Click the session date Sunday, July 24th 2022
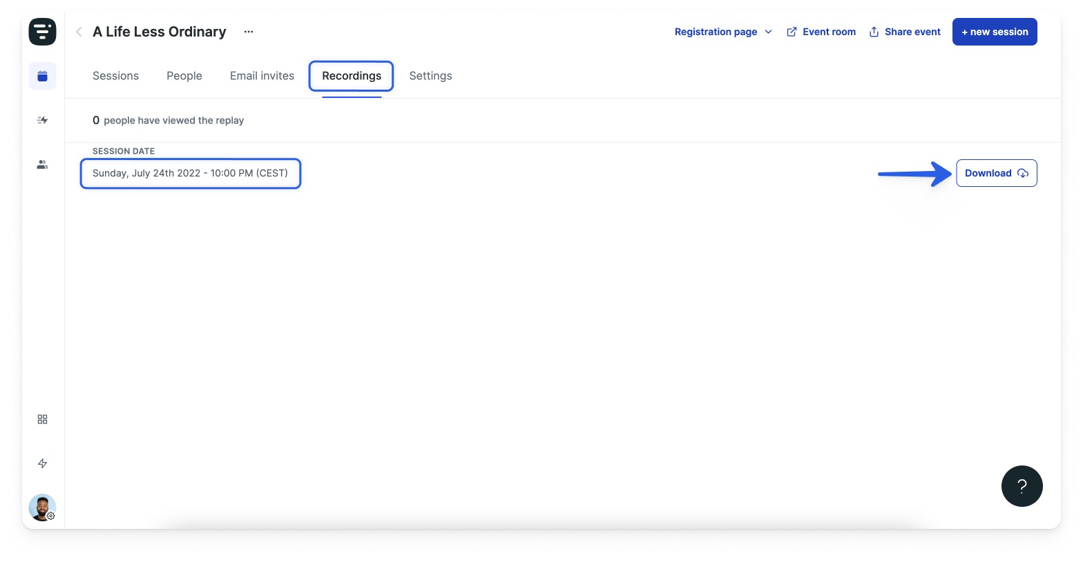1083x562 pixels. click(x=190, y=173)
